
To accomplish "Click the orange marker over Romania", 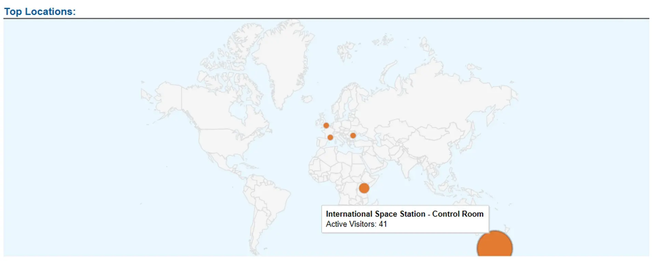I will pyautogui.click(x=353, y=136).
